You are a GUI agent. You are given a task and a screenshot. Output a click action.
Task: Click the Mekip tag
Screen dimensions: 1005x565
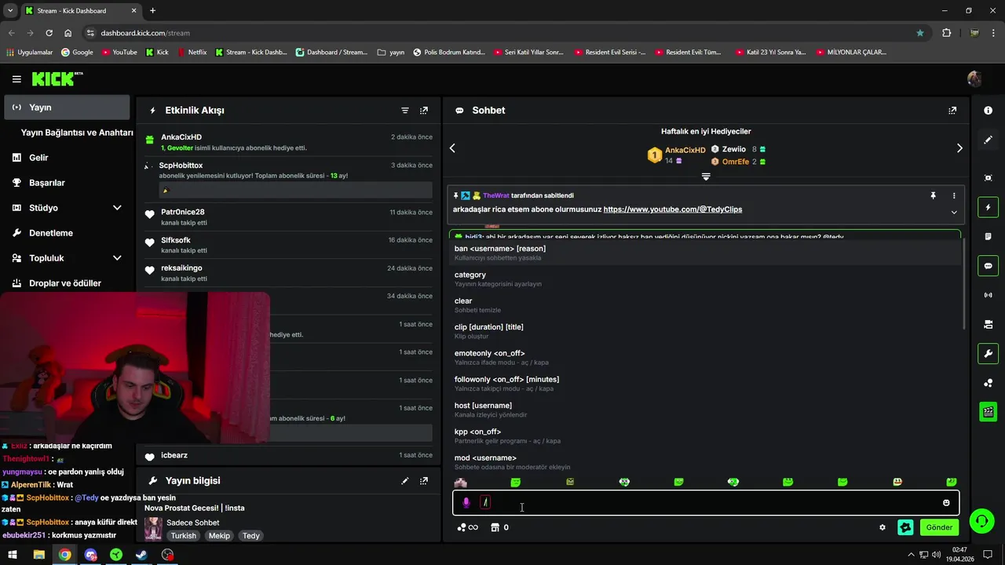click(x=219, y=536)
